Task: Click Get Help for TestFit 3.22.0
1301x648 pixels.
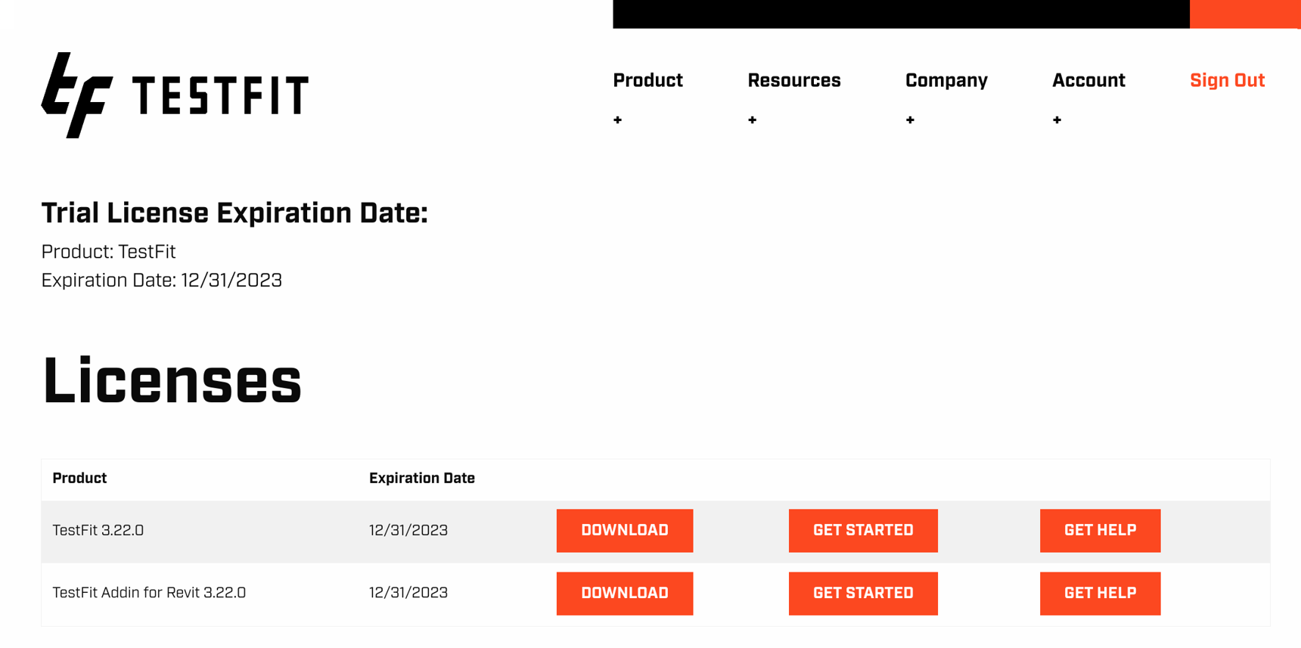Action: coord(1100,530)
